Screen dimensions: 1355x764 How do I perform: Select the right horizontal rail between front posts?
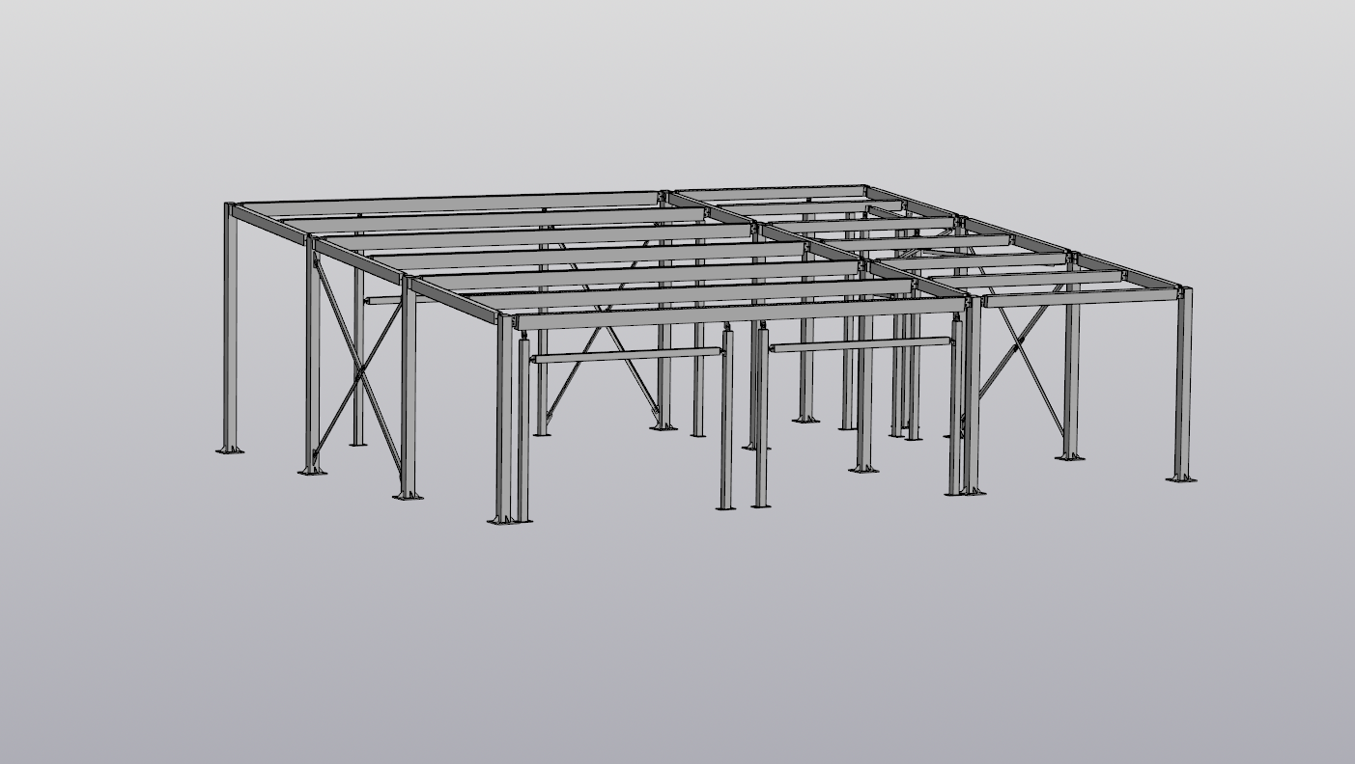860,344
